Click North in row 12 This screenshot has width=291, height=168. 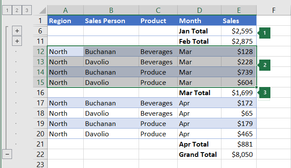[x=65, y=51]
